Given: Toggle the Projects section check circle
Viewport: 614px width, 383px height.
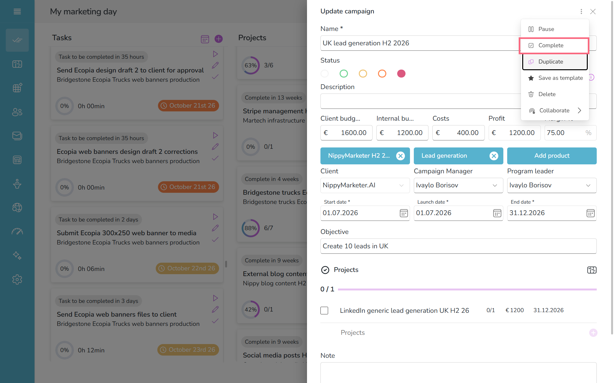Looking at the screenshot, I should coord(325,270).
